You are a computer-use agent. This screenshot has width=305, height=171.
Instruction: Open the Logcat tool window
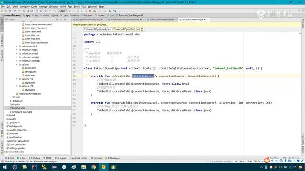click(61, 158)
